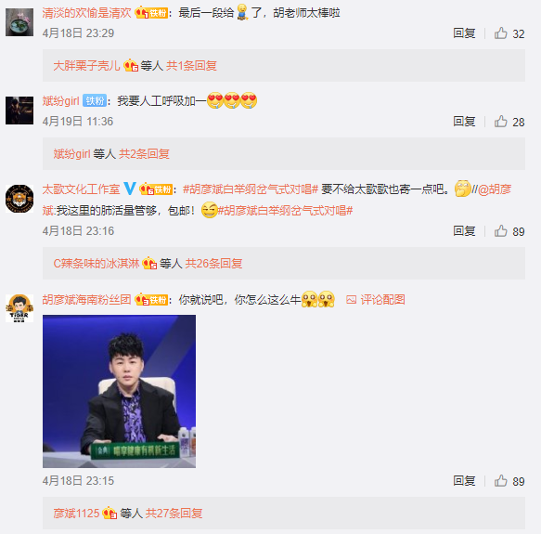The width and height of the screenshot is (541, 534).
Task: Open the tiger avatar of 胡彦斌海南粉丝团
Action: (19, 308)
